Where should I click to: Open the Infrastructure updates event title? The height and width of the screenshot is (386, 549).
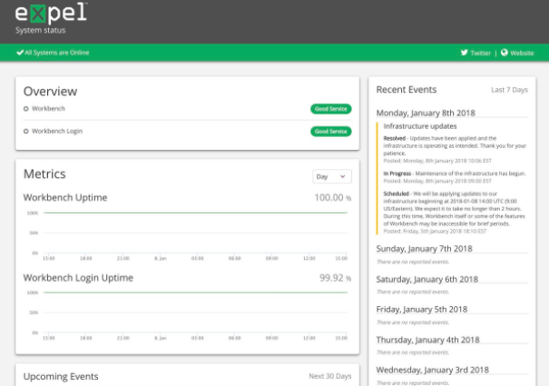[420, 126]
